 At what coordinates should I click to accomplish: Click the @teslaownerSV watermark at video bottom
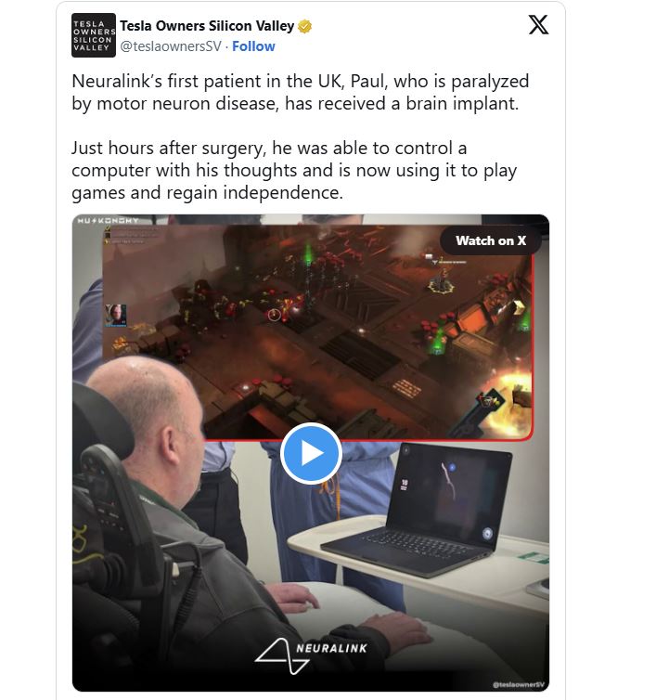[519, 684]
